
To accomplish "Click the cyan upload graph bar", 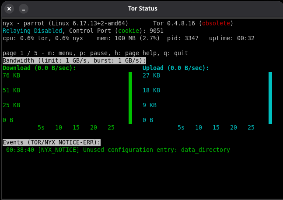I will tap(270, 98).
